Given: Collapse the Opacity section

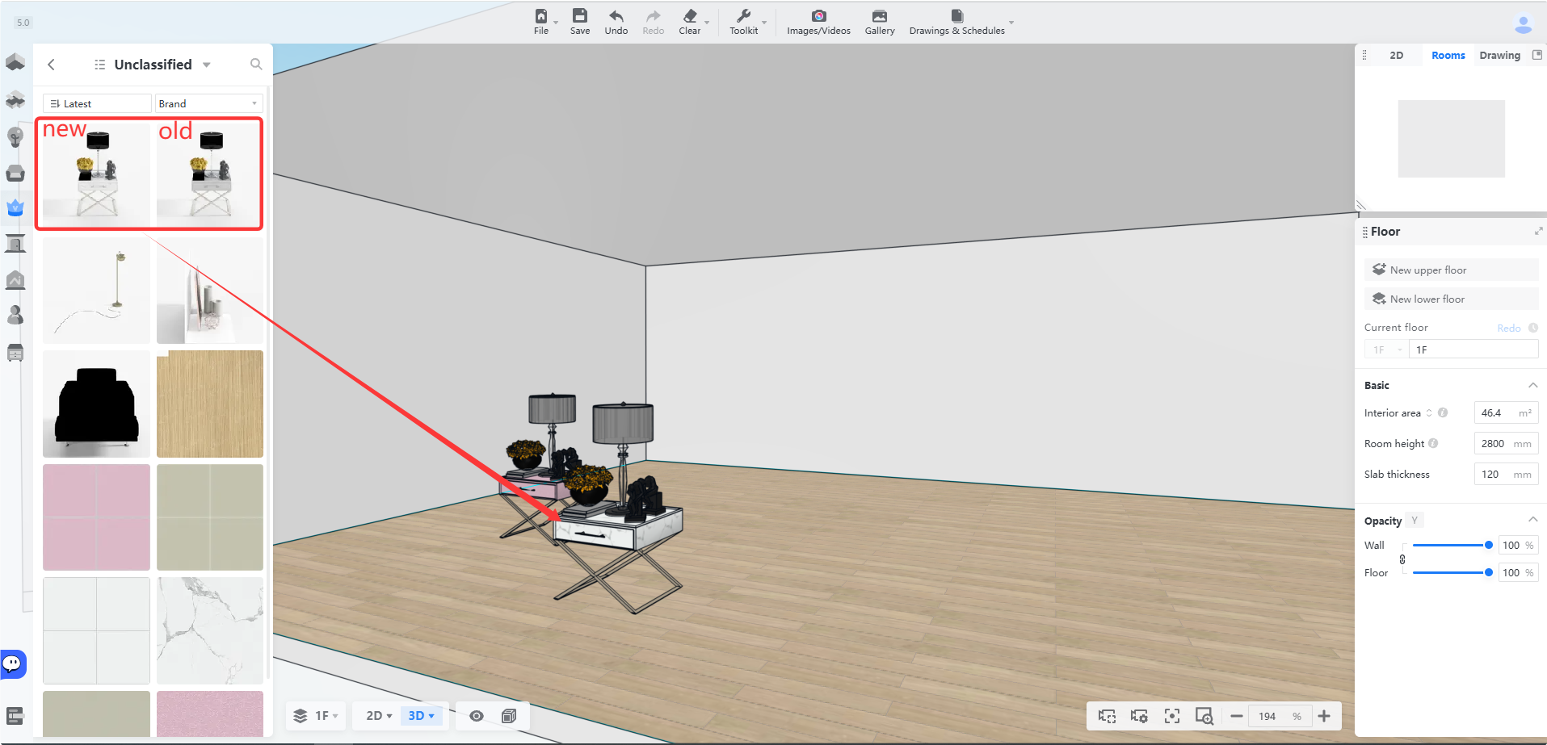Looking at the screenshot, I should [x=1532, y=520].
